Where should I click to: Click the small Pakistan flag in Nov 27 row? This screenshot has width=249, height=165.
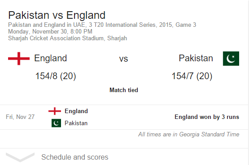click(x=56, y=123)
